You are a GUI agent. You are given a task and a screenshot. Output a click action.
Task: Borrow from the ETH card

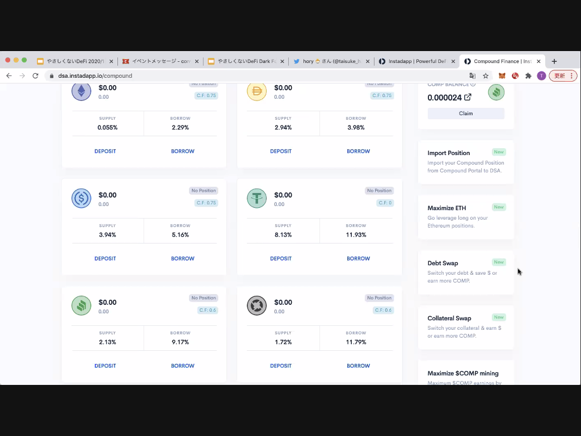point(183,151)
